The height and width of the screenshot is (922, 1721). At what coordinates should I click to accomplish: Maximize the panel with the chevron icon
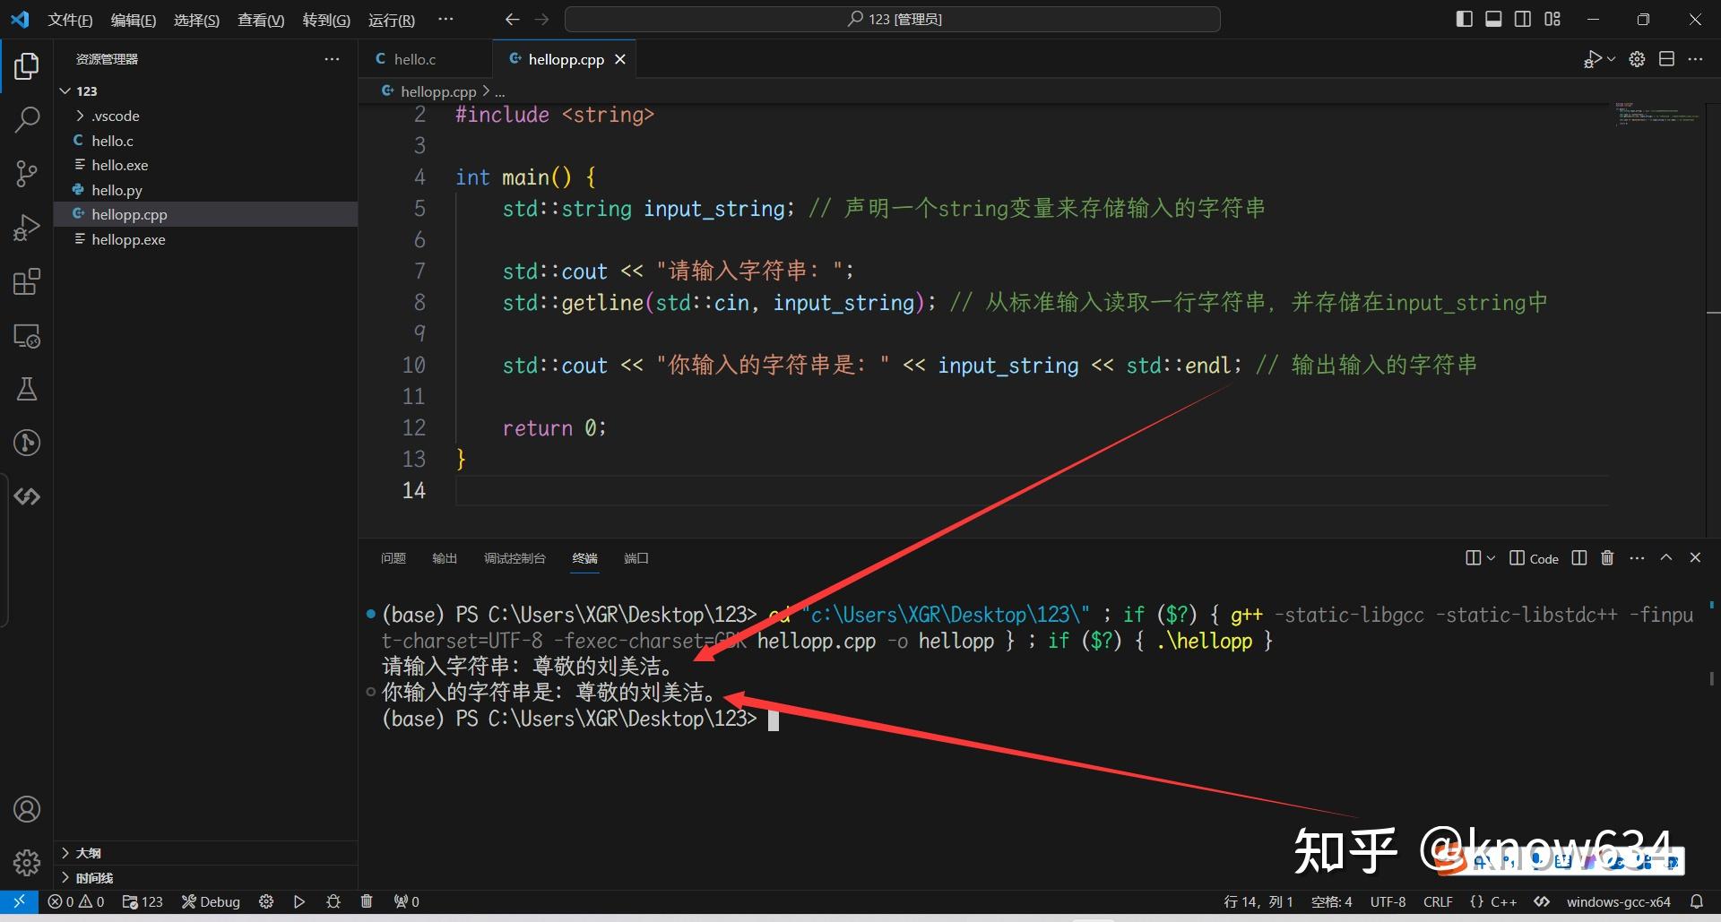point(1665,557)
